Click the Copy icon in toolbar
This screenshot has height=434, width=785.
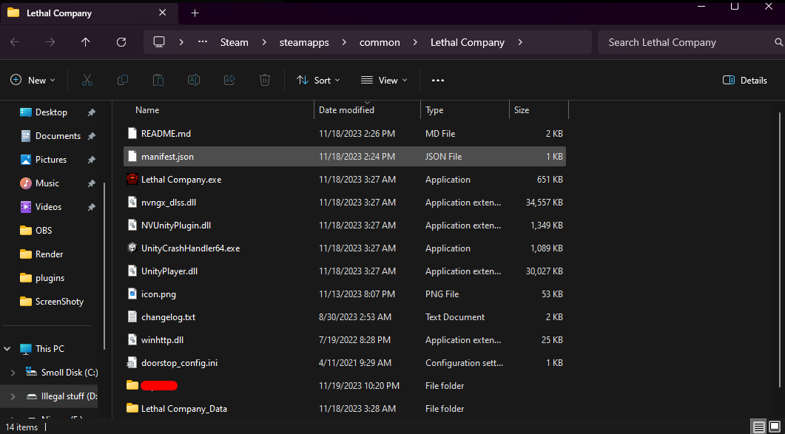[x=123, y=80]
